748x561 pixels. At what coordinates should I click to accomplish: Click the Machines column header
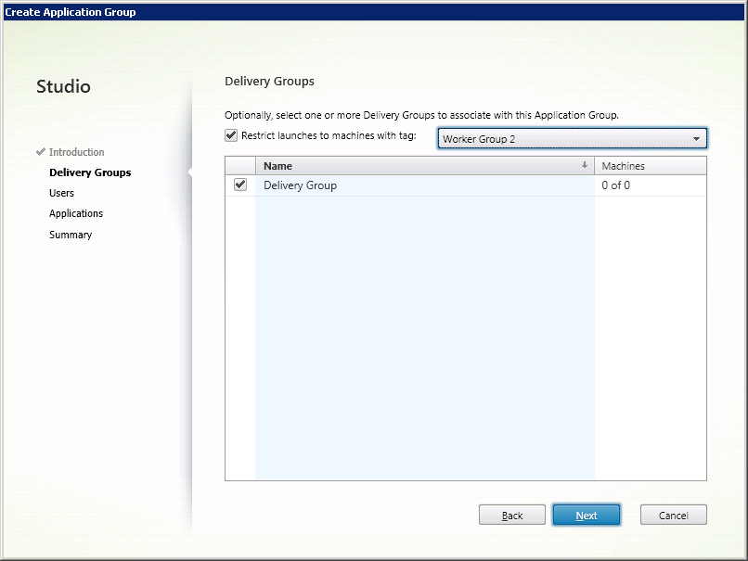point(650,166)
